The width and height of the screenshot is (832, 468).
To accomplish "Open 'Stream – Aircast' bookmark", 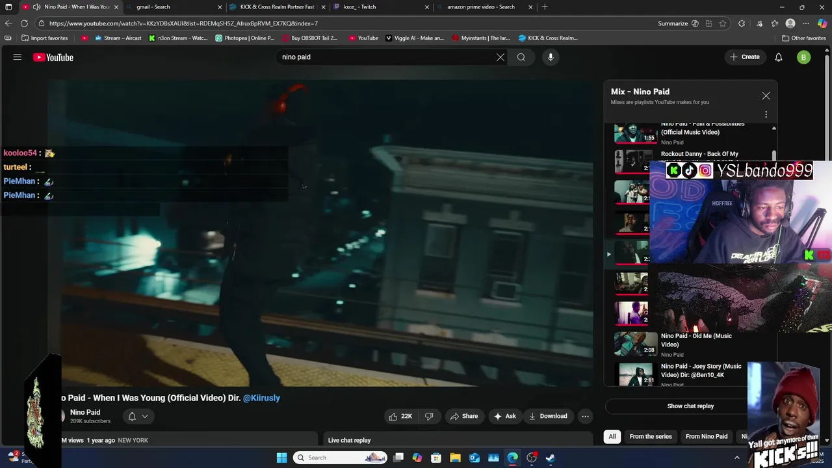I will (118, 38).
